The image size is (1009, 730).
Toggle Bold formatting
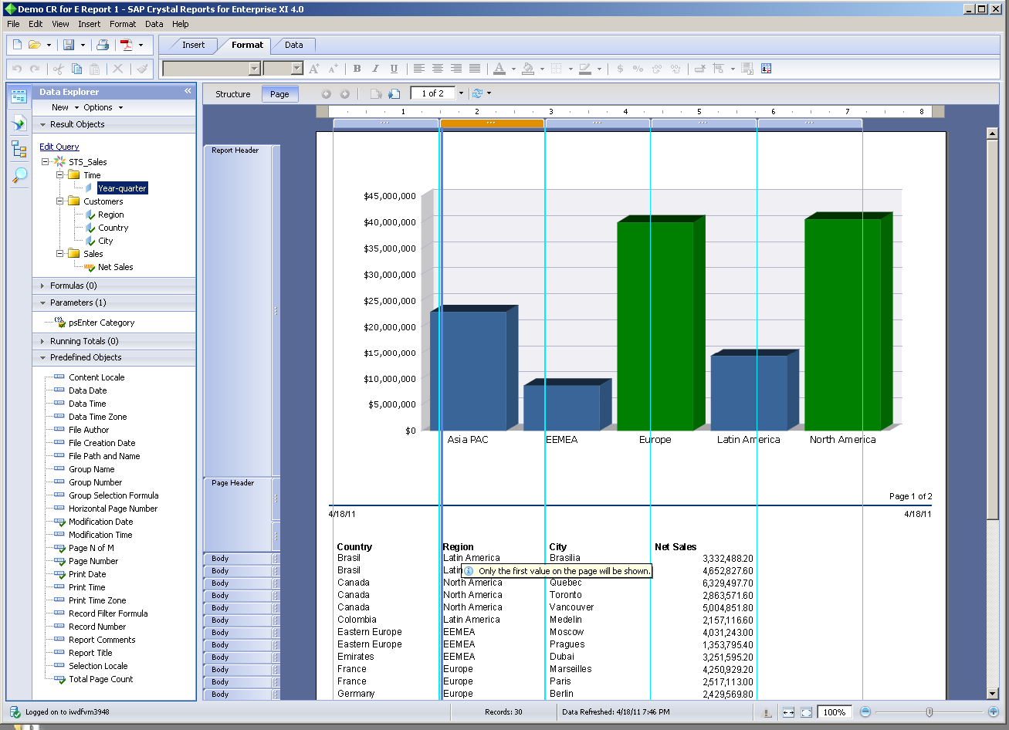coord(357,69)
